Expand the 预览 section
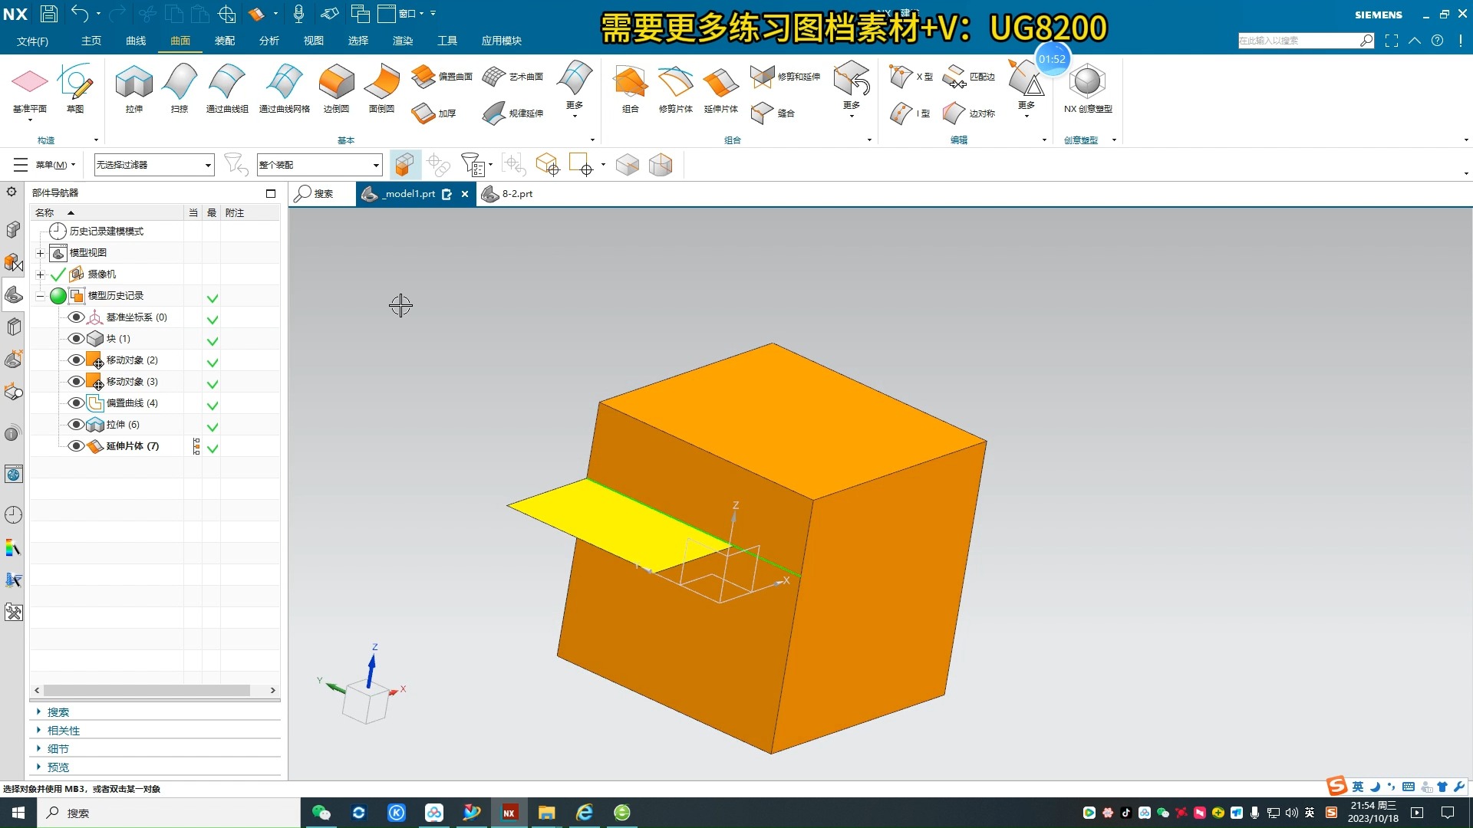1473x828 pixels. point(58,767)
